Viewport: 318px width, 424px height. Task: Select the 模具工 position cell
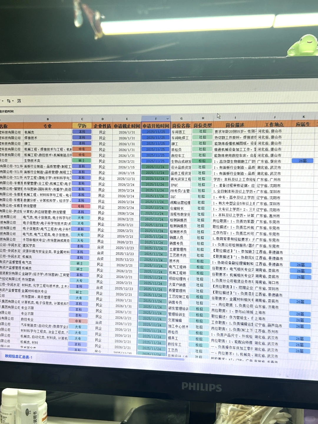tap(178, 338)
